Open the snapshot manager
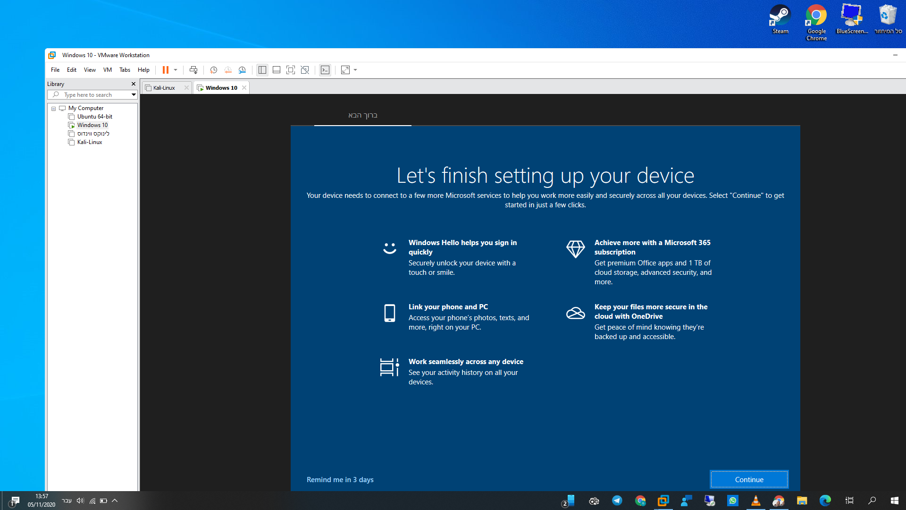The image size is (906, 510). (242, 70)
